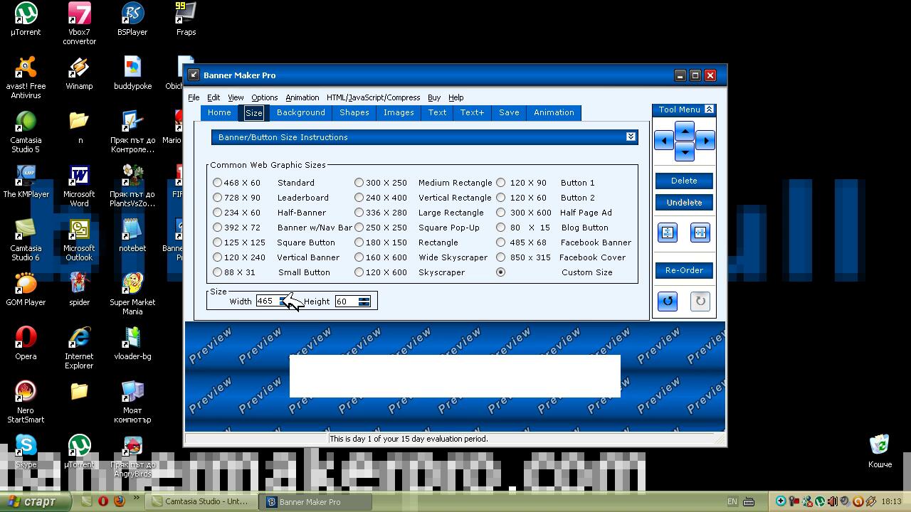Click the move up arrow in Tool Menu
This screenshot has width=911, height=512.
684,131
